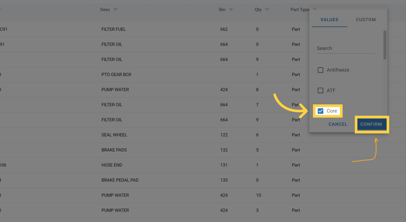The width and height of the screenshot is (406, 222).
Task: Sort by the Qty column header
Action: (258, 10)
